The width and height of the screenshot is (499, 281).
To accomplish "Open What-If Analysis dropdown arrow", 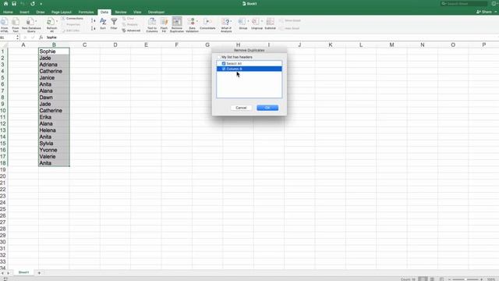I will (x=231, y=21).
